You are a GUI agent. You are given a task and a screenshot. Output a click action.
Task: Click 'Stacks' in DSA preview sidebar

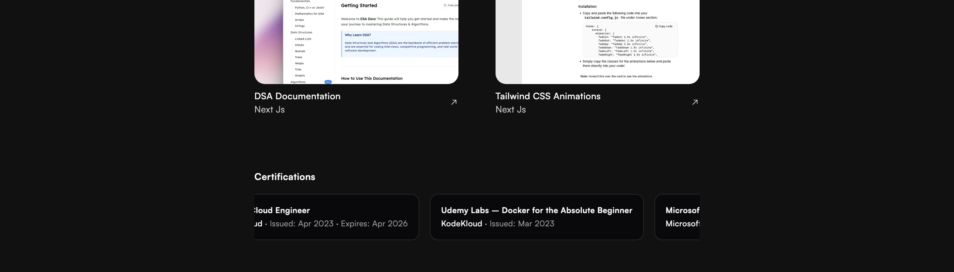299,45
